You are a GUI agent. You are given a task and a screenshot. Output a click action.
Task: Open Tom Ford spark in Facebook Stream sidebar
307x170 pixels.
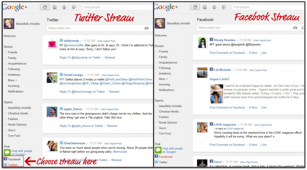click(x=165, y=133)
